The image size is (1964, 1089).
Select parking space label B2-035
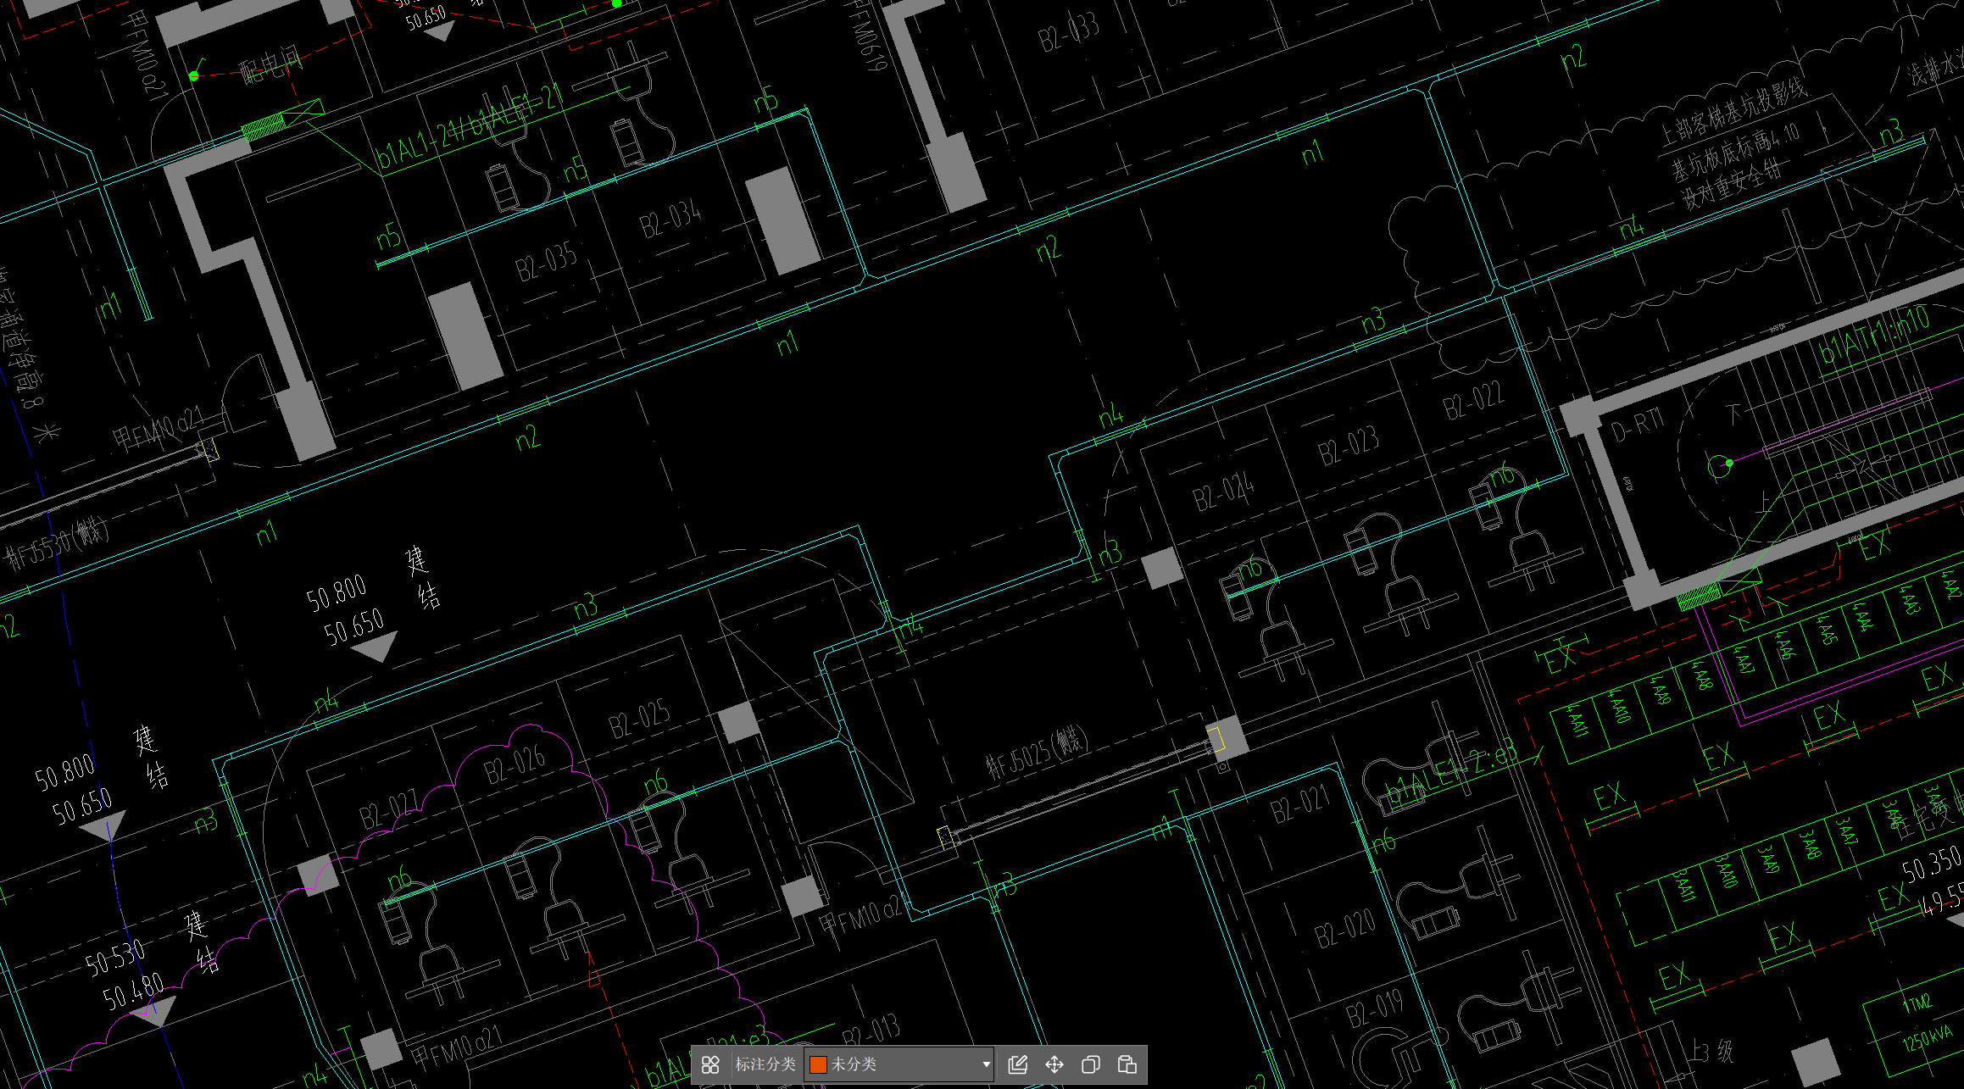(547, 260)
